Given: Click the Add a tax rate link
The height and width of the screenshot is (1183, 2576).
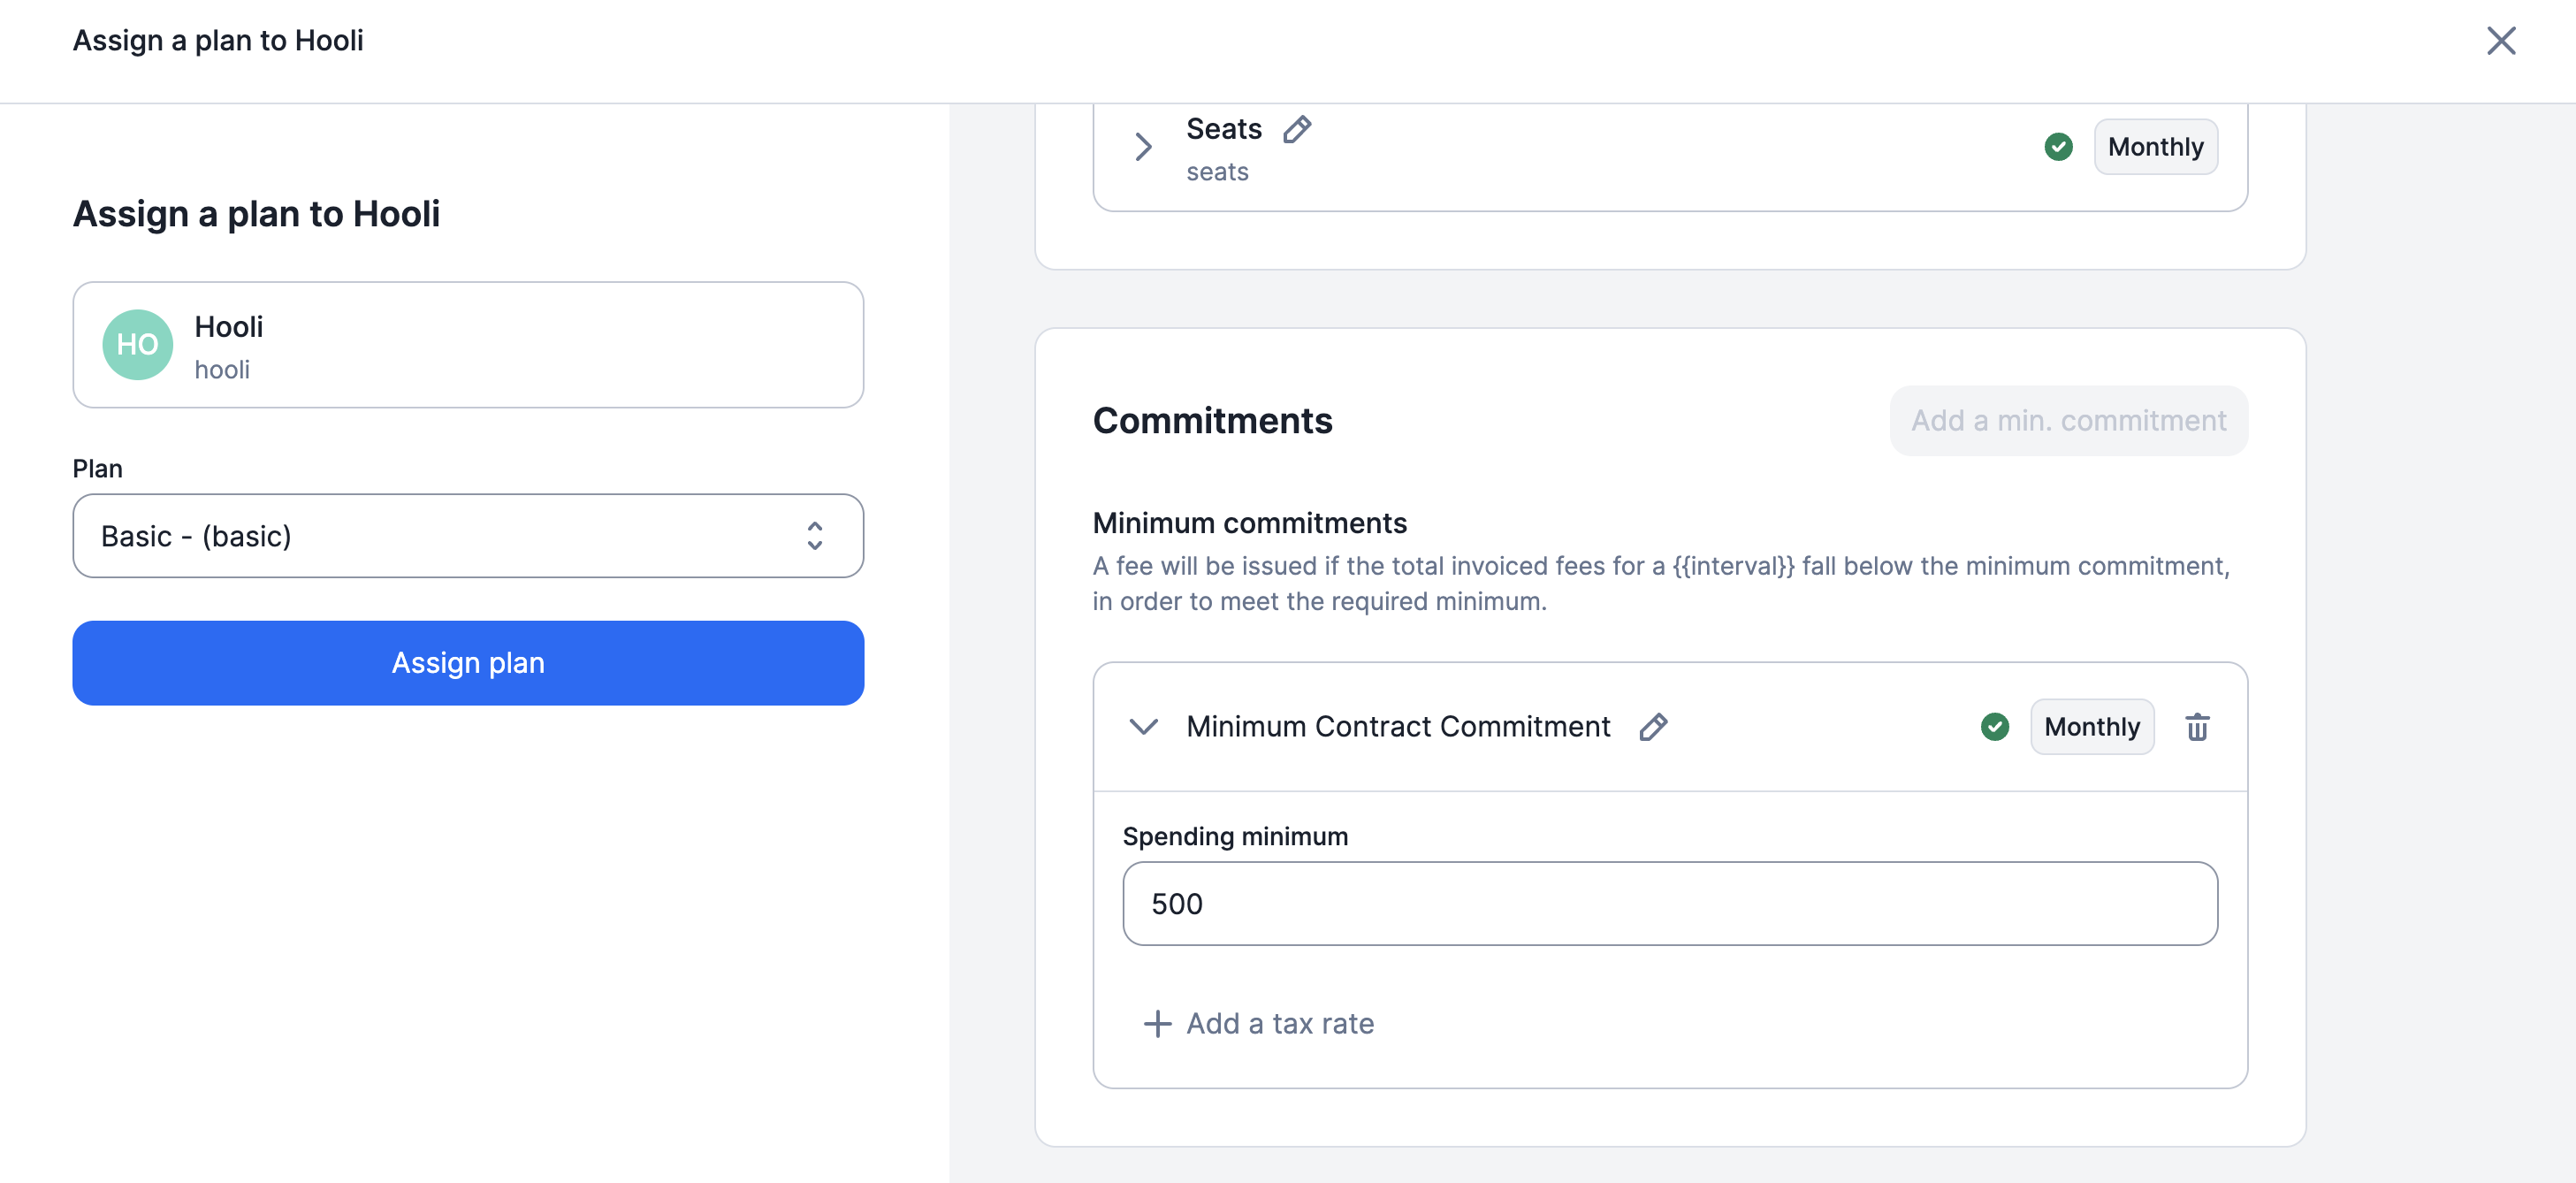Looking at the screenshot, I should pos(1279,1024).
